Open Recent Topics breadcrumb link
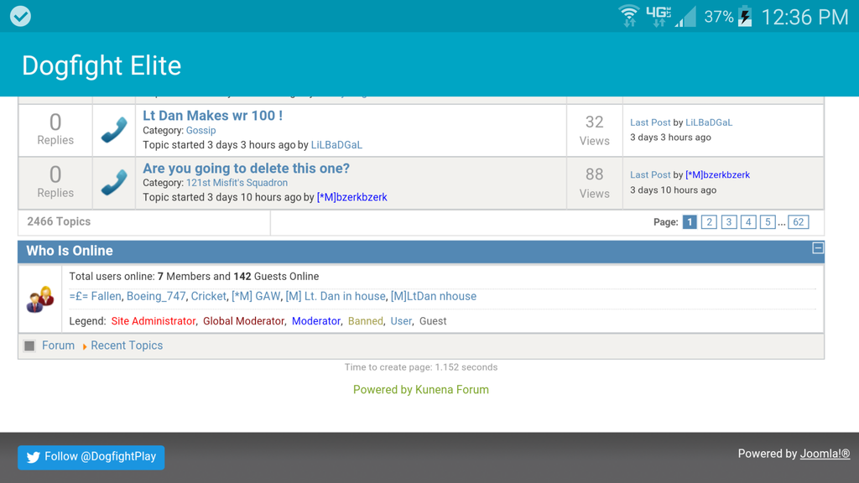Image resolution: width=859 pixels, height=483 pixels. click(x=127, y=345)
